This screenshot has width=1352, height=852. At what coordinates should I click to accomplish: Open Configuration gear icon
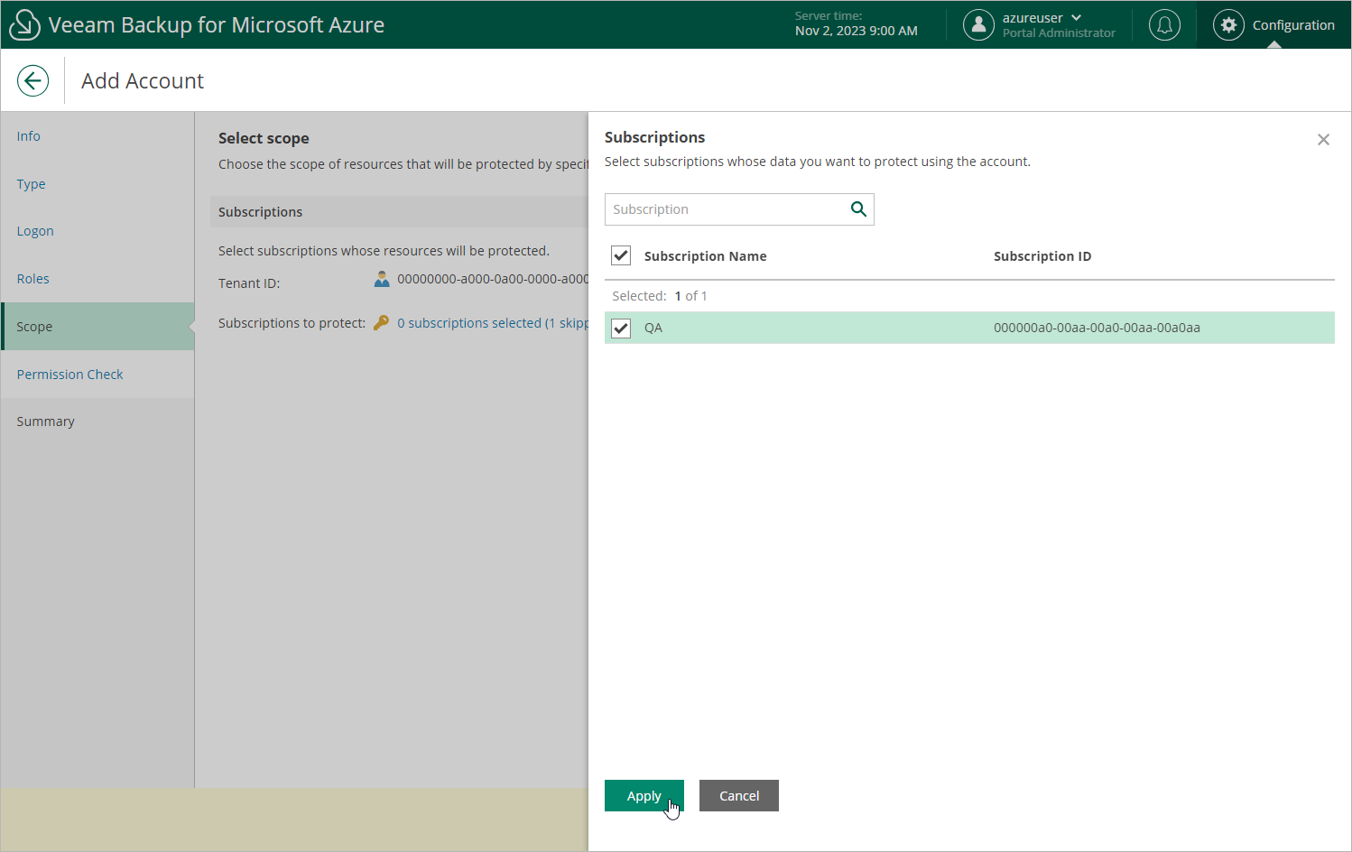point(1228,24)
